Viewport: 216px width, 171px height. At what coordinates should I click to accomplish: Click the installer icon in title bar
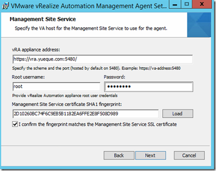click(6, 6)
